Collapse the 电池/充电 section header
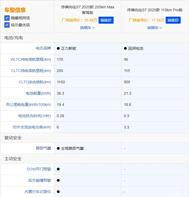189x197 pixels. click(14, 38)
